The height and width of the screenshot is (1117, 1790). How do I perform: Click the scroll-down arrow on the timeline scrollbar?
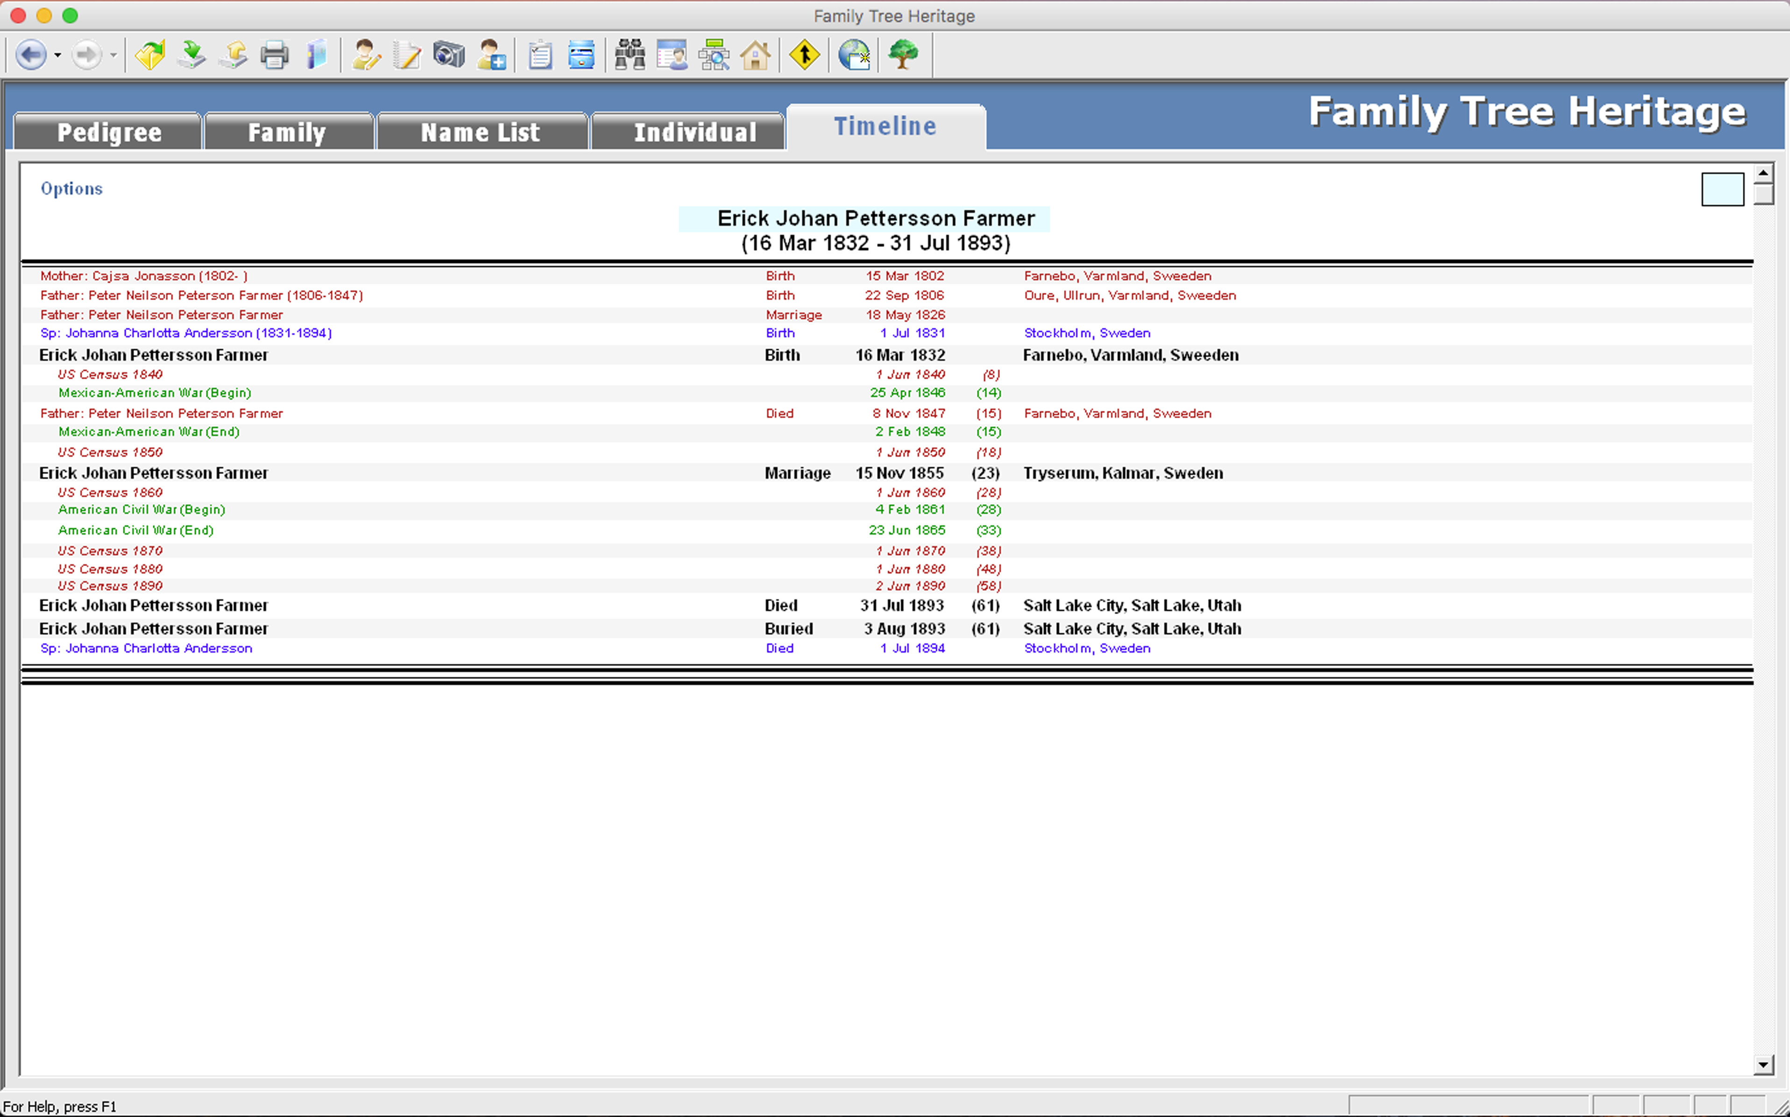tap(1763, 1064)
